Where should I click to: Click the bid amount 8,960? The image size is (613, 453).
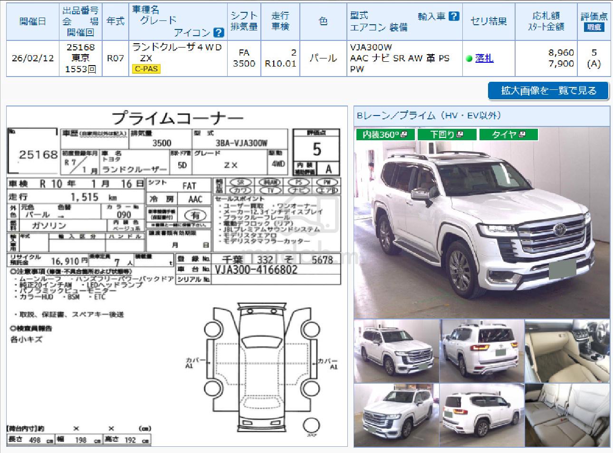[x=561, y=53]
